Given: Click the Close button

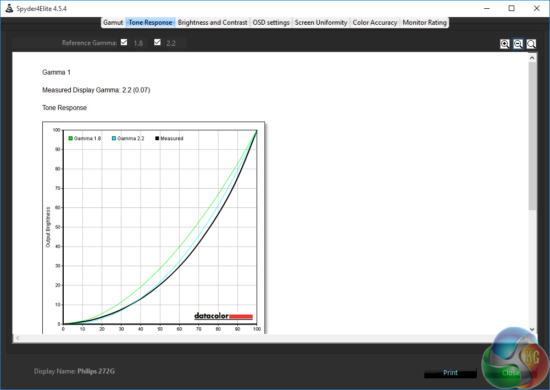Looking at the screenshot, I should click(x=511, y=373).
